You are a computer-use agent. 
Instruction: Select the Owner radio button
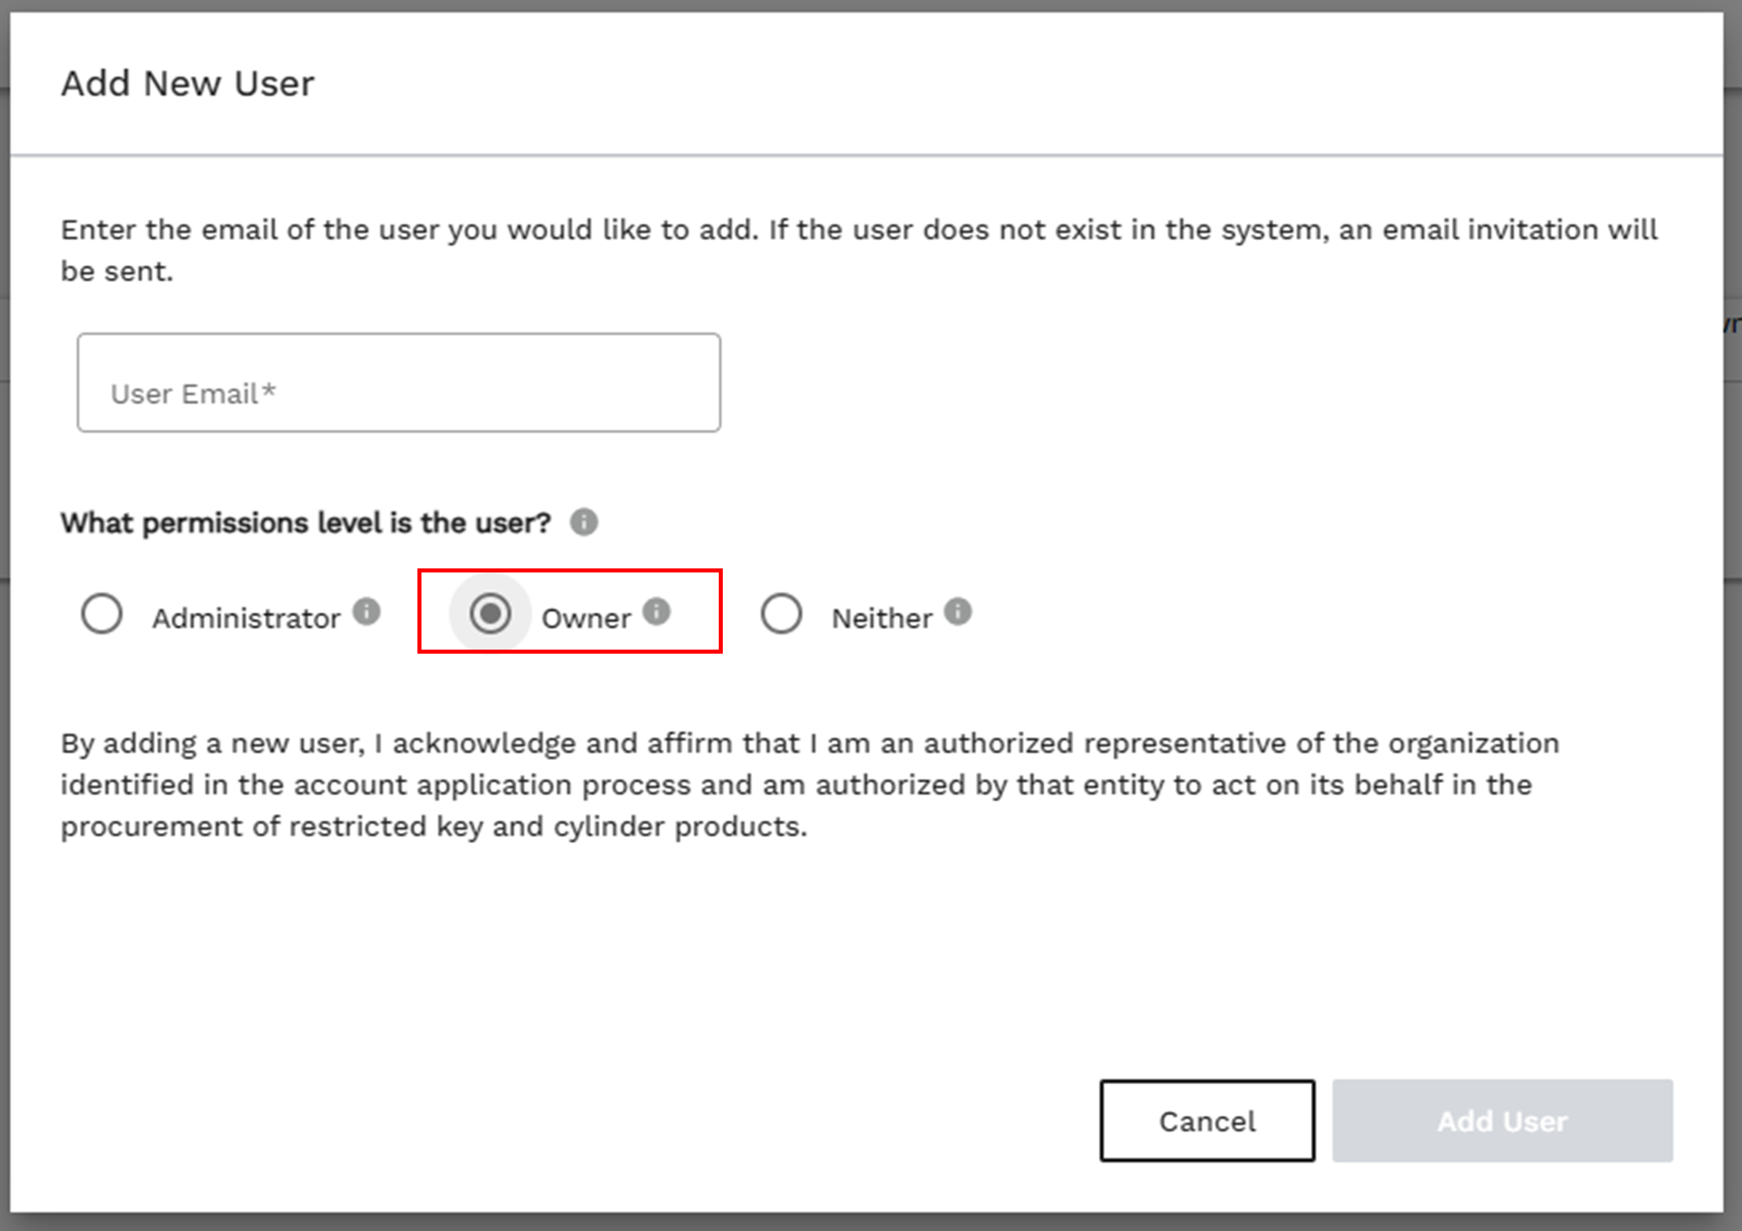coord(491,614)
